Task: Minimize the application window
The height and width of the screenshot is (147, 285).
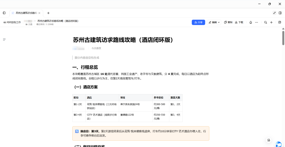Action: pyautogui.click(x=260, y=4)
